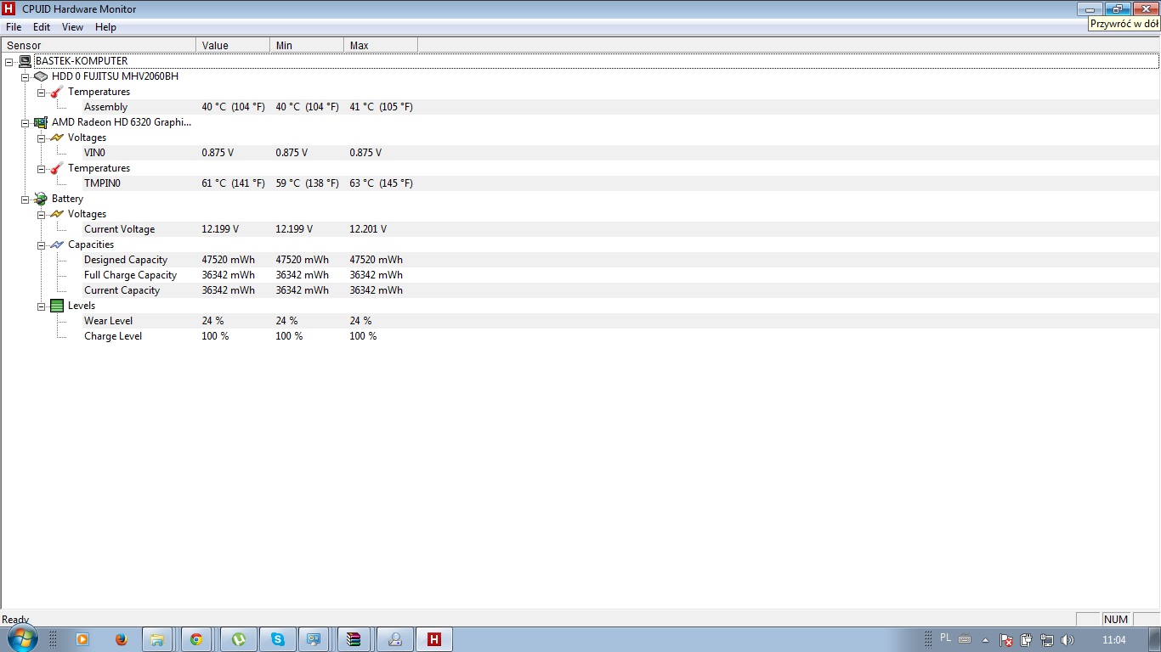Click Show Desktop strip beside the clock

coord(1155,639)
